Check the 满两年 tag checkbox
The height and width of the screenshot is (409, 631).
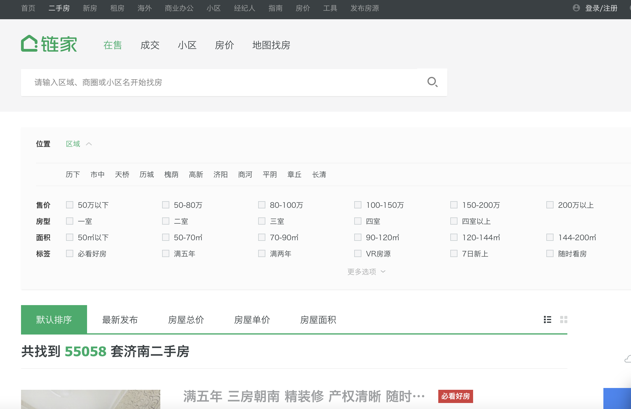[262, 253]
